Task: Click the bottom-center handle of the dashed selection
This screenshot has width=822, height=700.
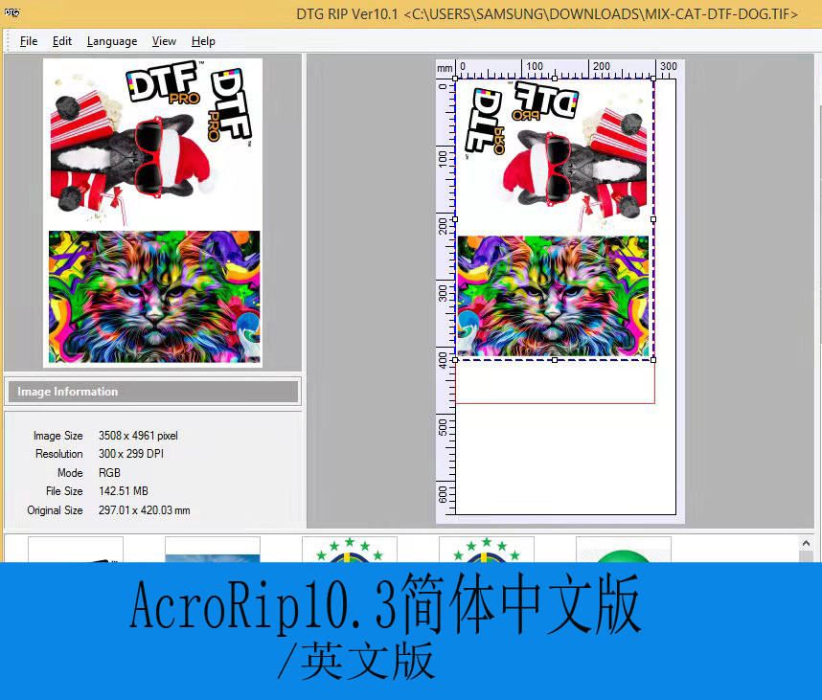Action: (556, 361)
